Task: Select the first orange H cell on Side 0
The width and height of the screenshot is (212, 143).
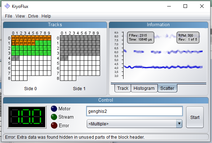Action: point(13,38)
